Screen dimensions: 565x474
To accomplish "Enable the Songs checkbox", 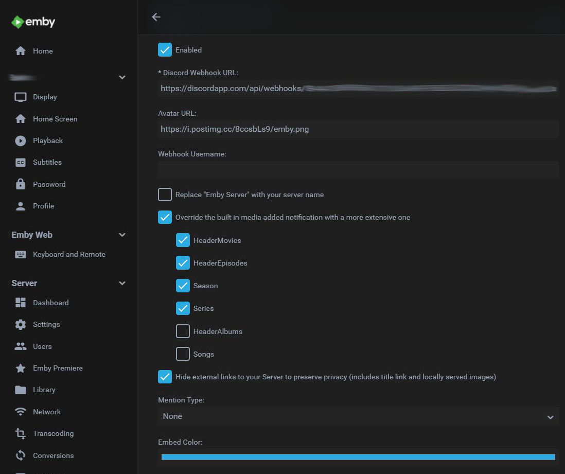I will [183, 354].
